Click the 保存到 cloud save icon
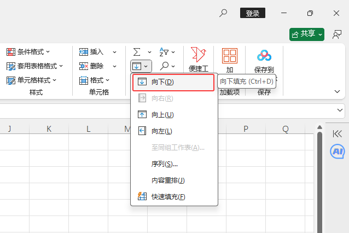 click(x=264, y=55)
